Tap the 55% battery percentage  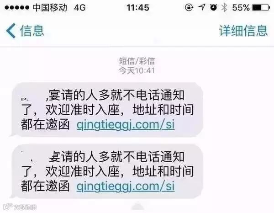241,8
